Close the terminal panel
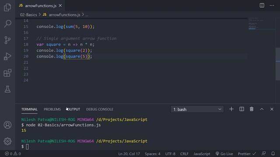This screenshot has height=157, width=280. tap(272, 109)
